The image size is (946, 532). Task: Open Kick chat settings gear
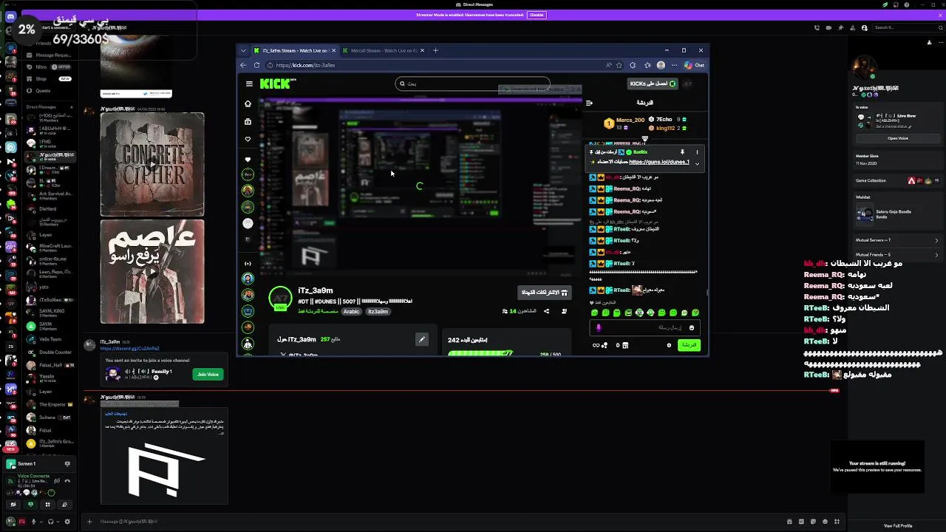669,345
